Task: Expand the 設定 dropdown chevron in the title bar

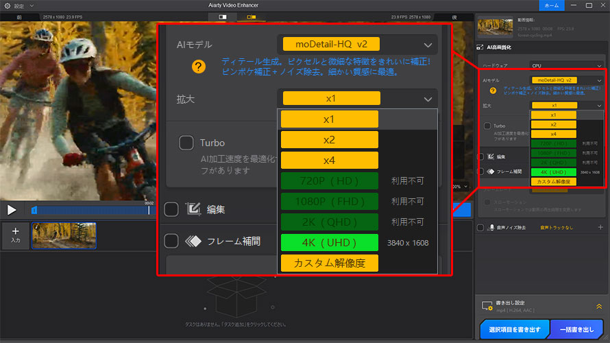Action: coord(32,6)
